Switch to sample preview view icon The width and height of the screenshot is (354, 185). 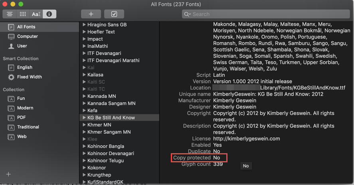click(x=10, y=14)
